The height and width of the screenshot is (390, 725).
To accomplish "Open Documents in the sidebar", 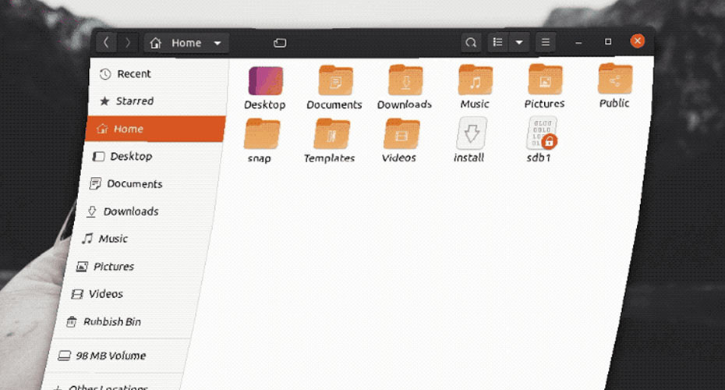I will click(x=149, y=183).
